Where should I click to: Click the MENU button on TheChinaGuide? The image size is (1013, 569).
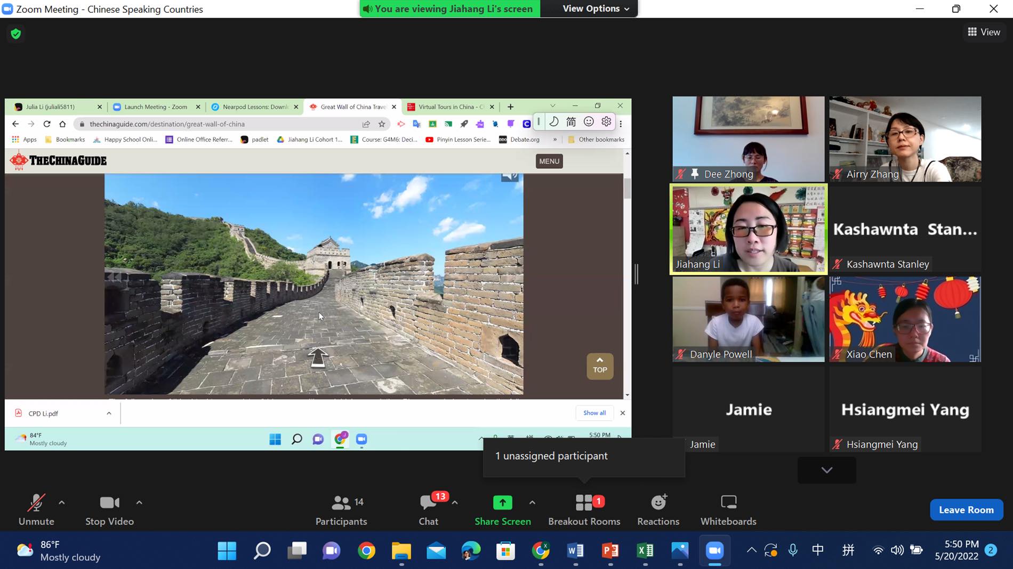click(549, 161)
